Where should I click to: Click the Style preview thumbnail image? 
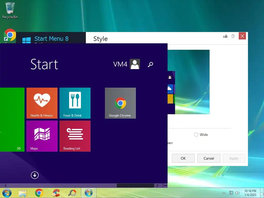tap(188, 82)
